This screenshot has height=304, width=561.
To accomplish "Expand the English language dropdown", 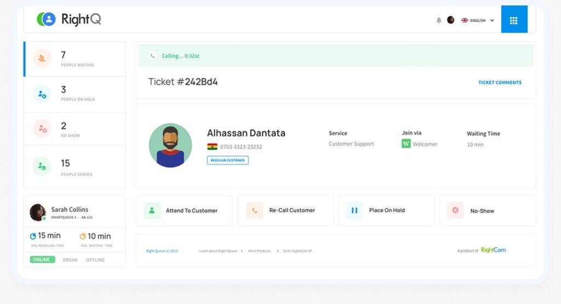I will pos(478,20).
